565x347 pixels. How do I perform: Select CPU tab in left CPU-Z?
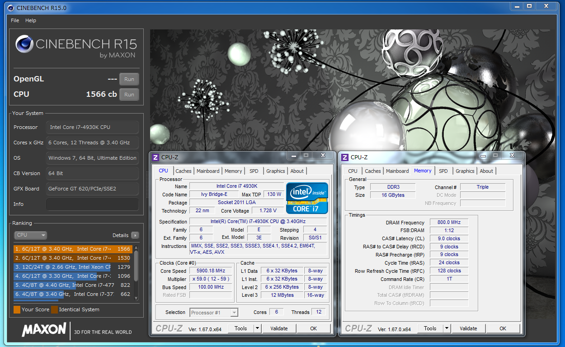164,171
